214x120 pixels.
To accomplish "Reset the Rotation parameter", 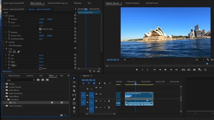I will 75,32.
